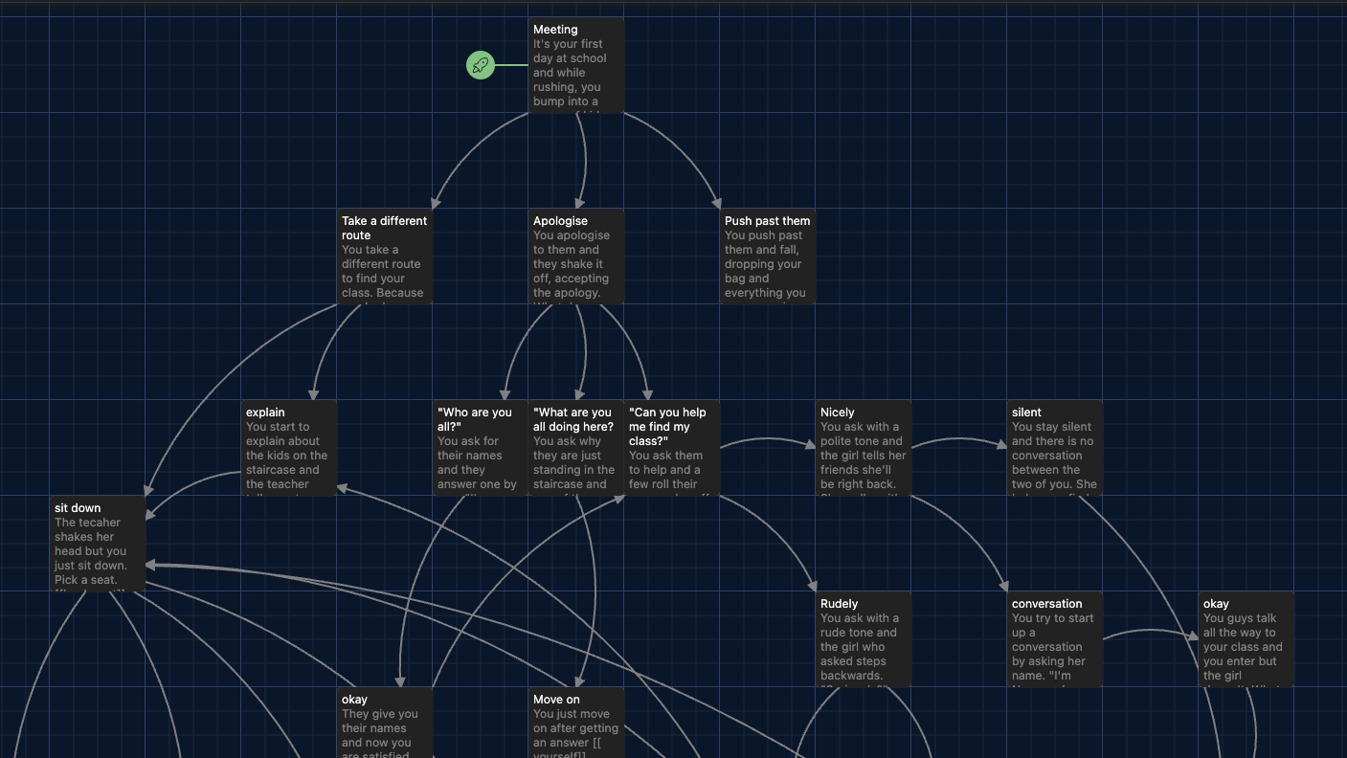Select the Apologise passage
1347x758 pixels.
coord(576,256)
